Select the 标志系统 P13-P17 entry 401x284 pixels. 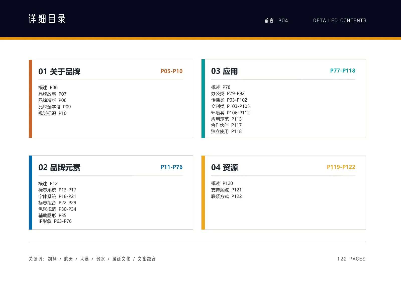coord(57,190)
